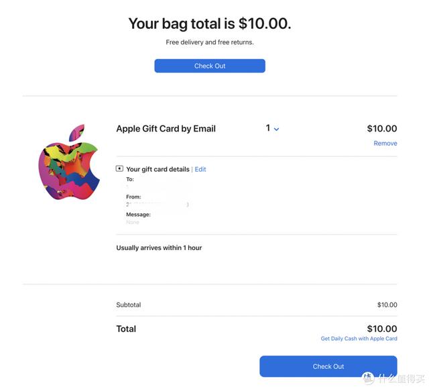Click the Subtotal label
Viewport: 429px width, 389px height.
(129, 305)
